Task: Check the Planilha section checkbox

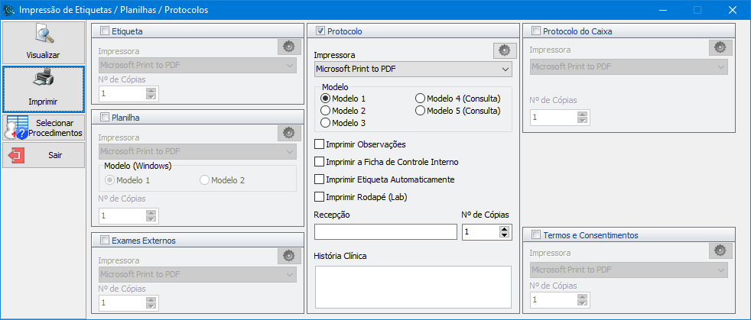Action: click(x=105, y=118)
